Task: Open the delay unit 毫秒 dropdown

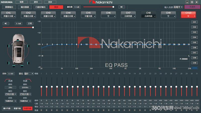Action: 29,74
